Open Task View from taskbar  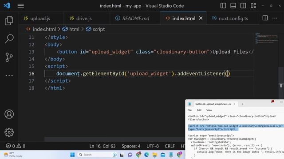click(122, 155)
